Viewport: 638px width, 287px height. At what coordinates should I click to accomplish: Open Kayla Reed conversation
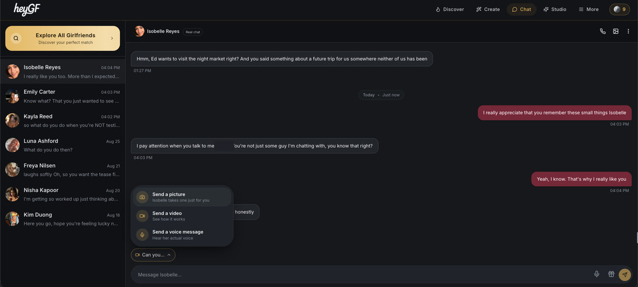pyautogui.click(x=63, y=121)
